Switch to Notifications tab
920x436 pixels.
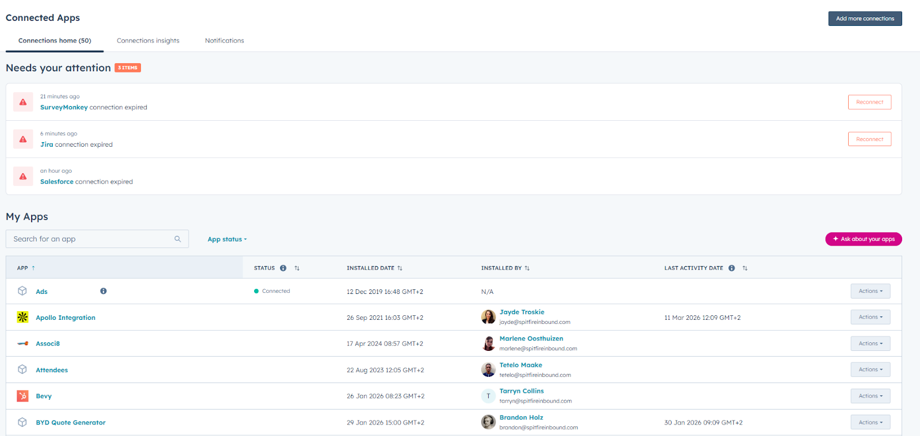point(224,40)
